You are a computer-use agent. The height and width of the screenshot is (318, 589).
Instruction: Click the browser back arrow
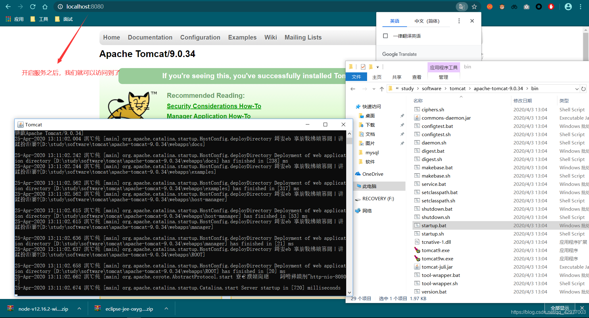pos(8,6)
